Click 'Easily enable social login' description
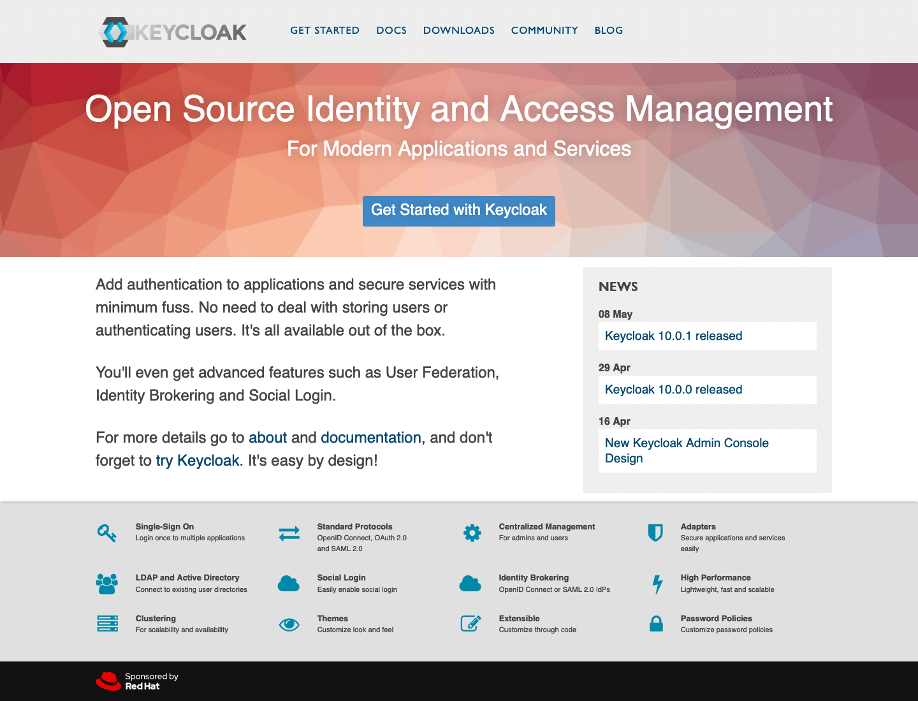Viewport: 918px width, 701px height. (357, 590)
